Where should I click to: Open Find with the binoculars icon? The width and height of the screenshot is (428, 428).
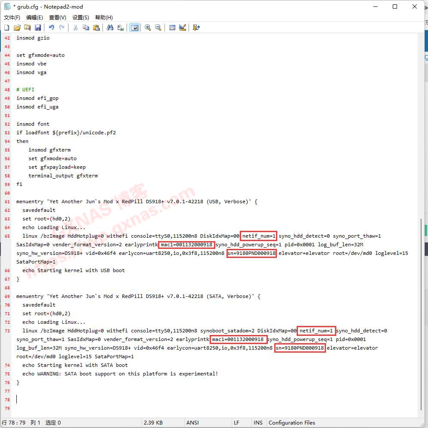pyautogui.click(x=110, y=28)
